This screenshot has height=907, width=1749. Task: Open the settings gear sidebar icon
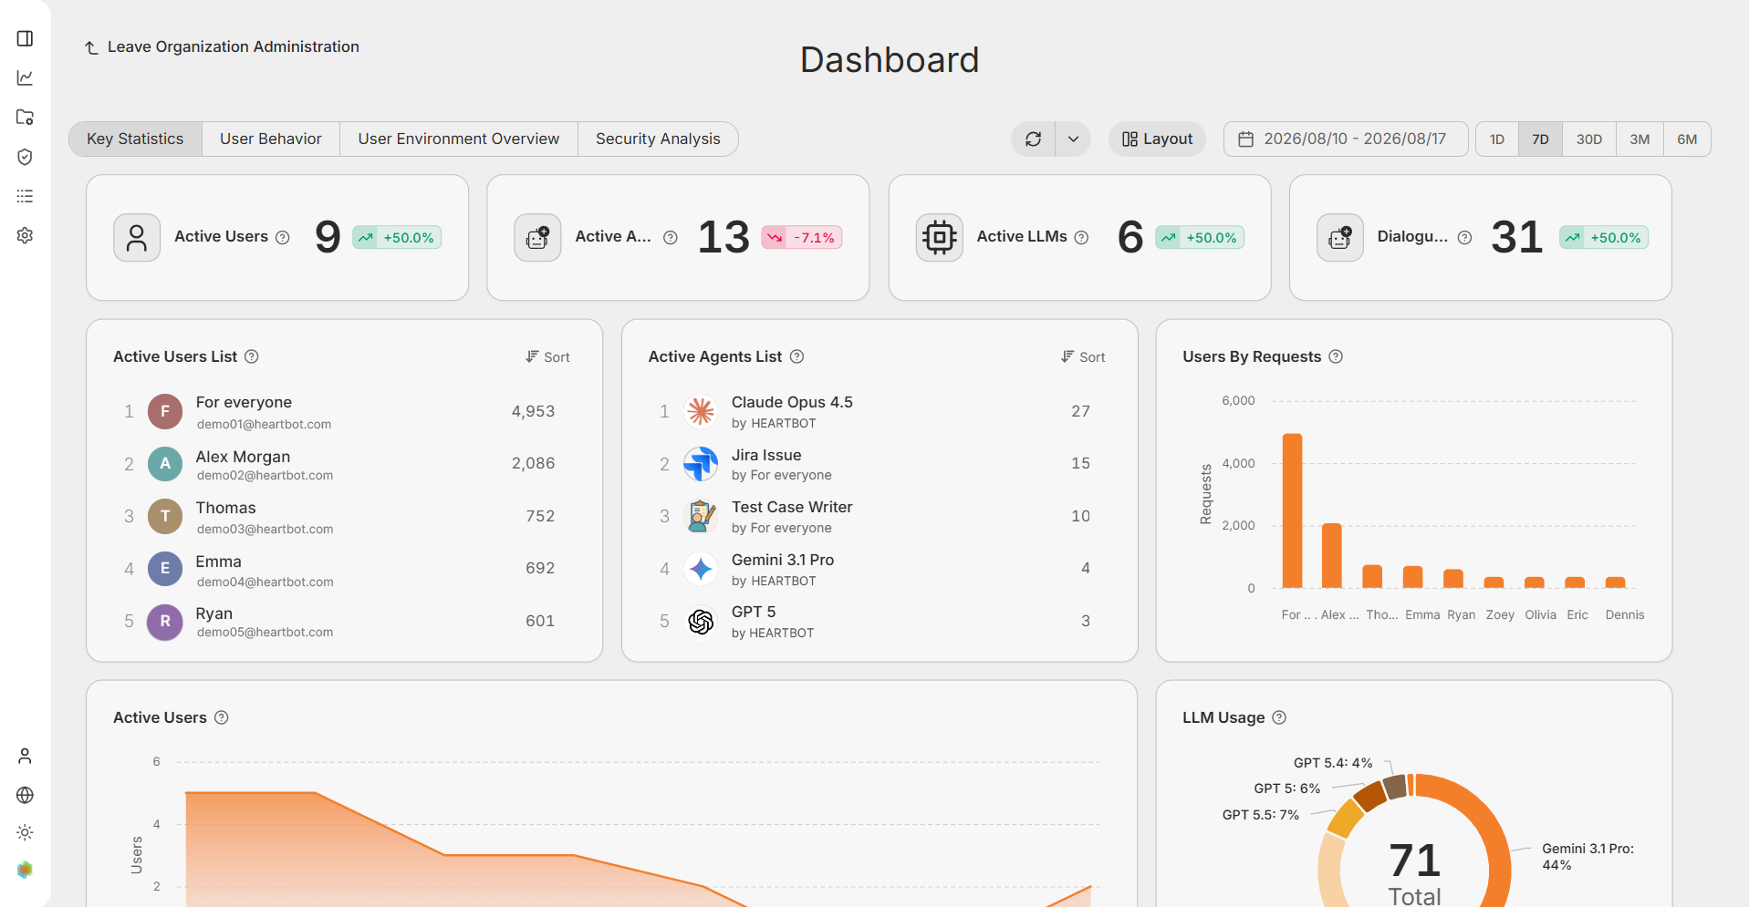(25, 235)
